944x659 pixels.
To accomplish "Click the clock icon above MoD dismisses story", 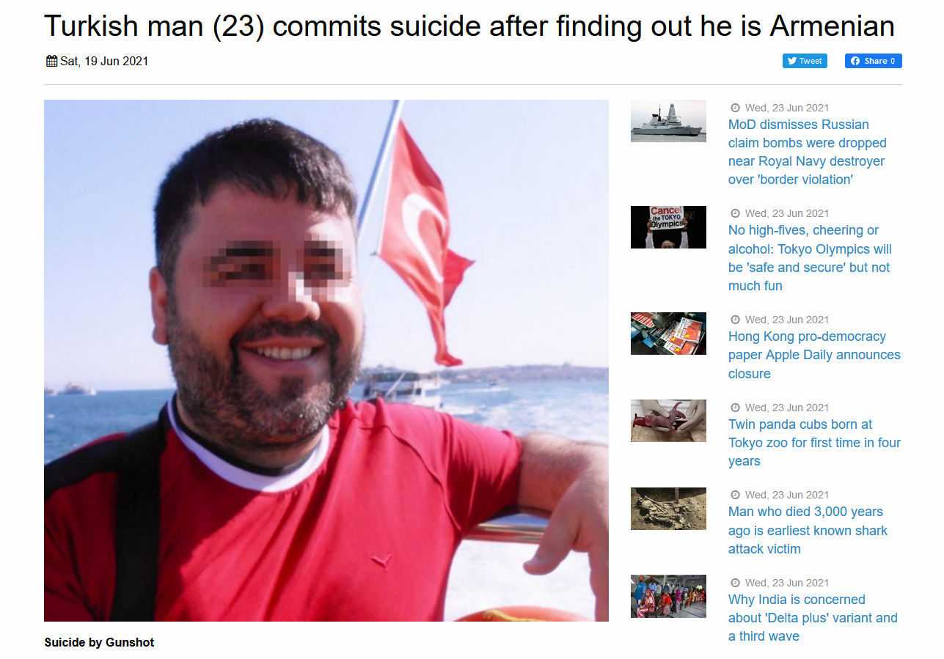I will 735,108.
